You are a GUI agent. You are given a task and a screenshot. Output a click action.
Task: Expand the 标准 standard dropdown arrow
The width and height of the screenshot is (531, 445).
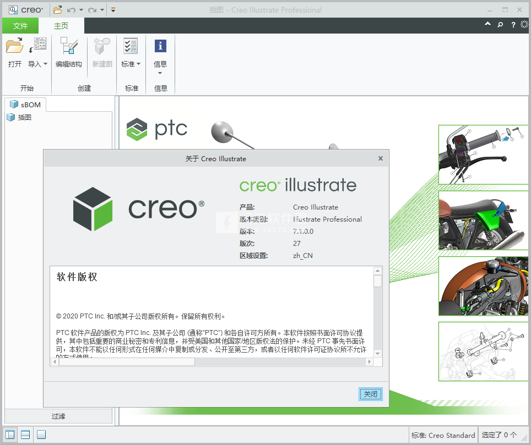138,64
